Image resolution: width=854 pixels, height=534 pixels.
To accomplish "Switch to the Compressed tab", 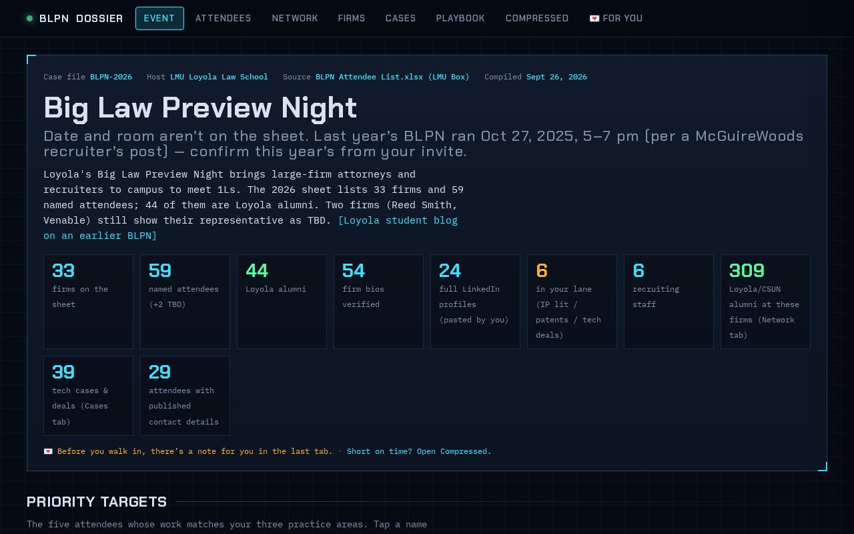I will coord(537,19).
